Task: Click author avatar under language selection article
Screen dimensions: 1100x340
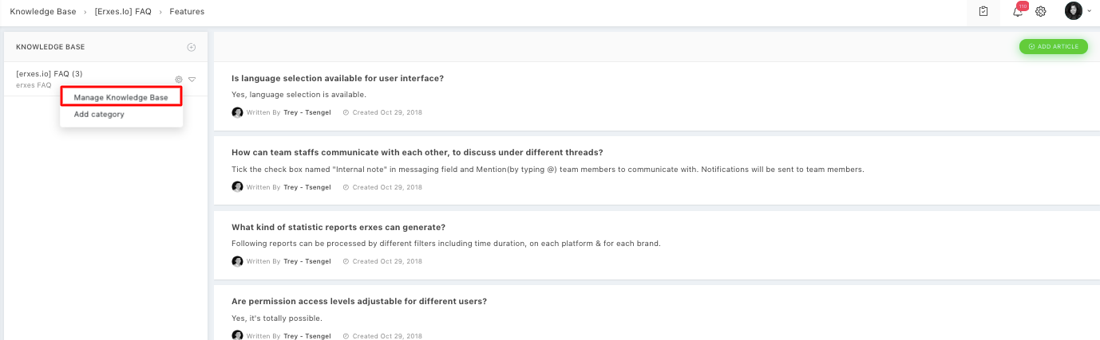Action: tap(237, 112)
